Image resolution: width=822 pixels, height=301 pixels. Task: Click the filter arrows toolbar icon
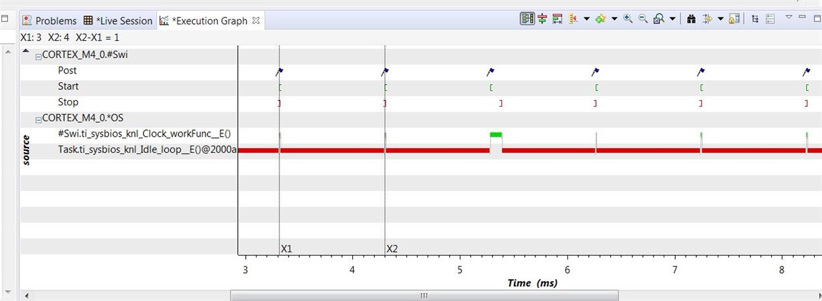(x=708, y=19)
